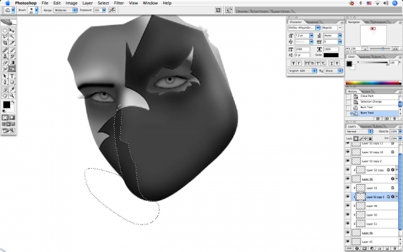Select the History Brush tool
The width and height of the screenshot is (403, 252).
pos(12,56)
